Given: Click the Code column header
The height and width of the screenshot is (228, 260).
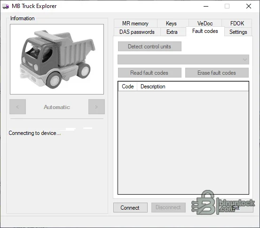Looking at the screenshot, I should [128, 86].
